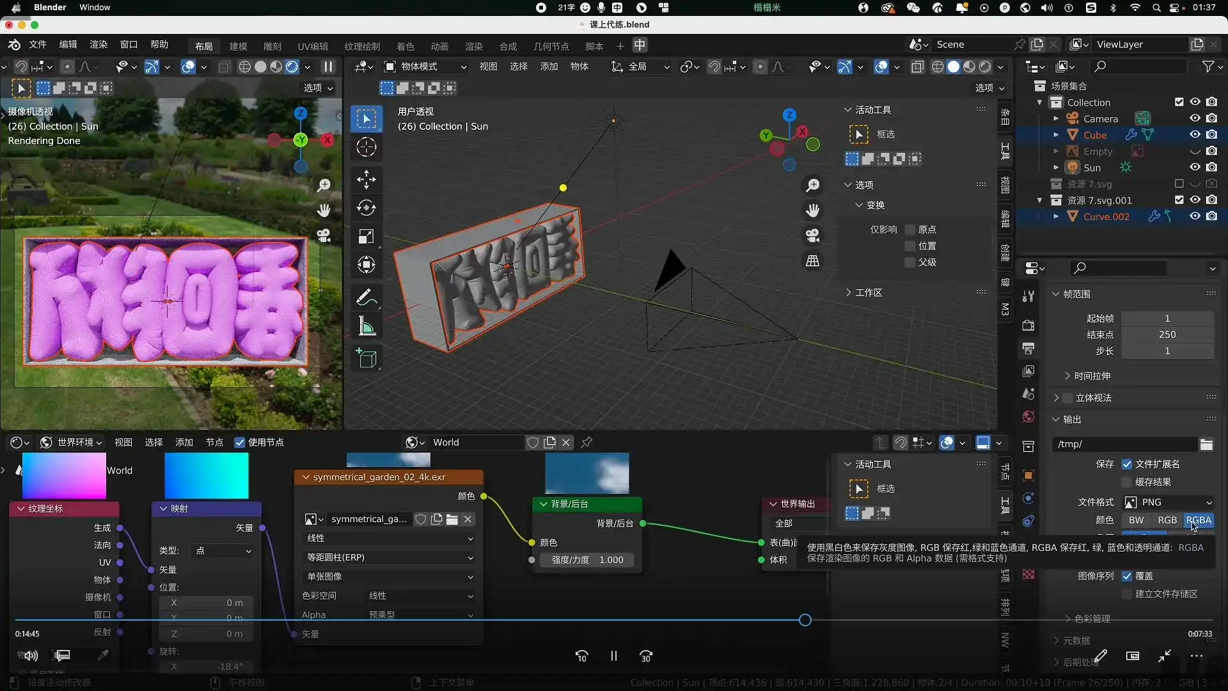Disable Cube's render camera toggle
Screen dimensions: 1228x691
(1213, 134)
